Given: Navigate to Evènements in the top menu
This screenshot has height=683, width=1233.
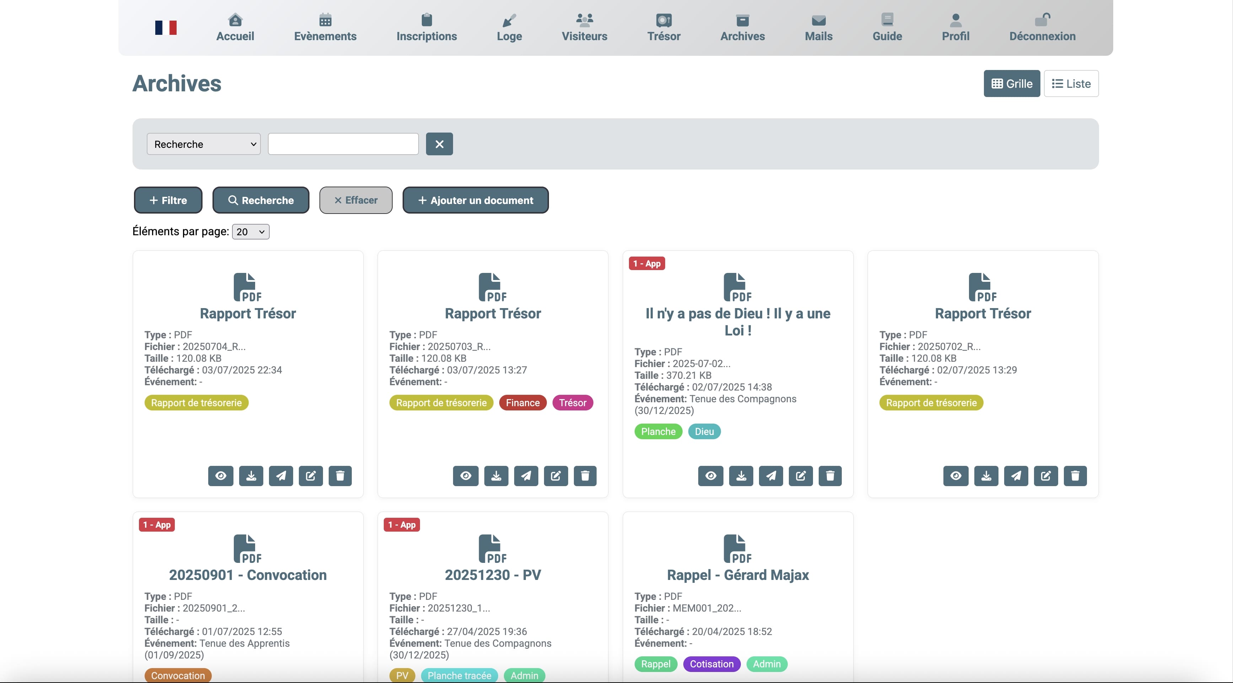Looking at the screenshot, I should point(325,27).
